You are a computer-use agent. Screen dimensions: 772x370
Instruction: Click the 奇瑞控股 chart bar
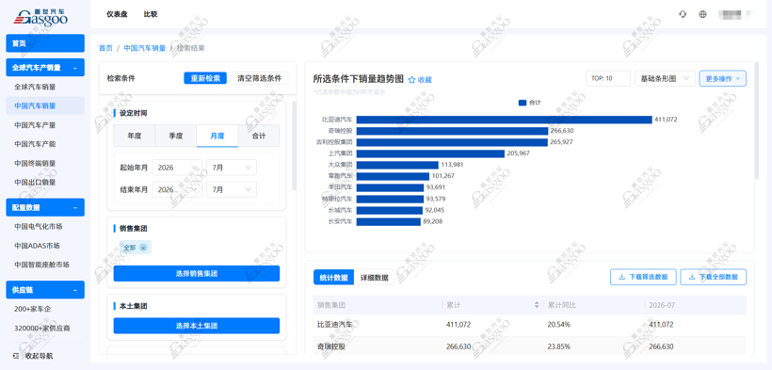tap(453, 131)
